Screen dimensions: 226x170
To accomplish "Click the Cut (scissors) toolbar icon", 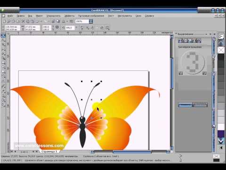I will (x=23, y=21).
